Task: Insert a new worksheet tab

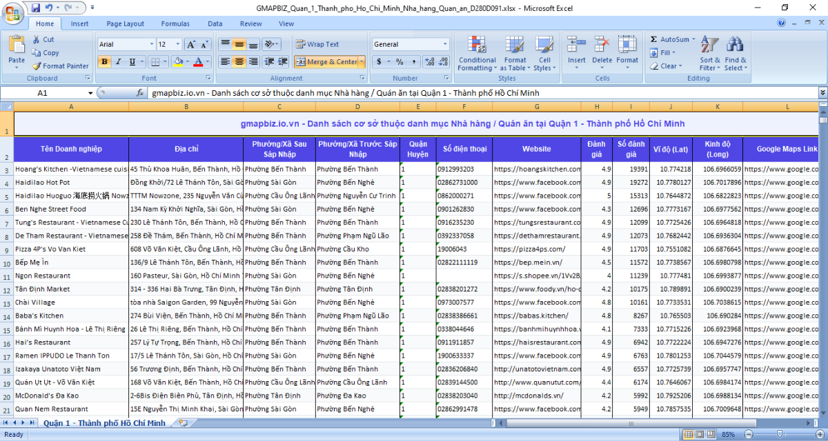Action: coord(183,423)
